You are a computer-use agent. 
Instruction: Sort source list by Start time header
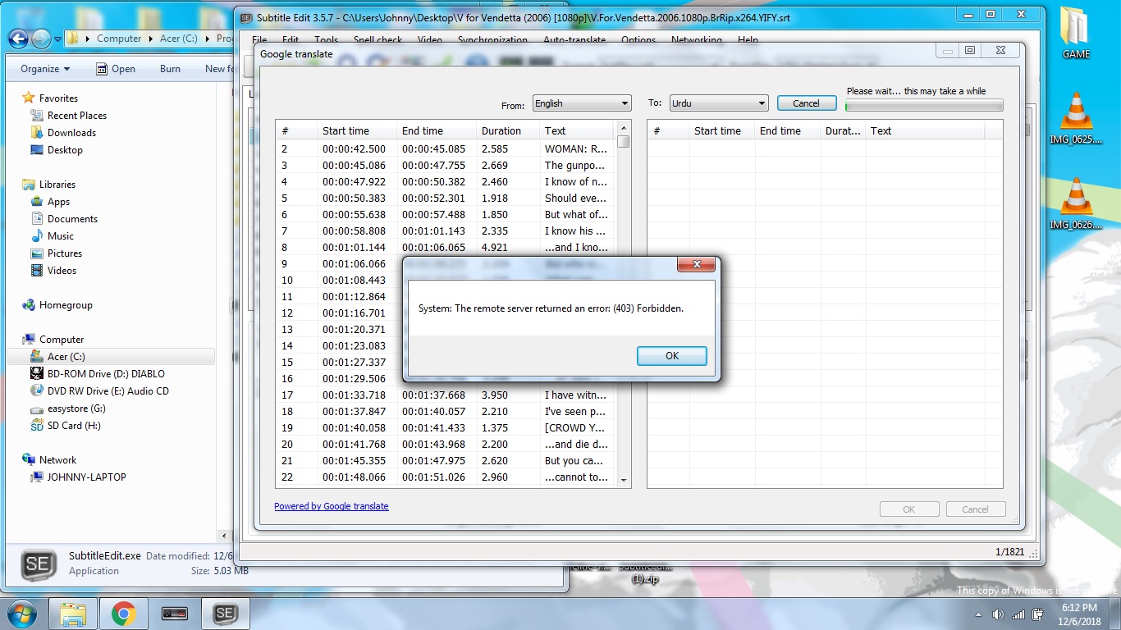(357, 130)
